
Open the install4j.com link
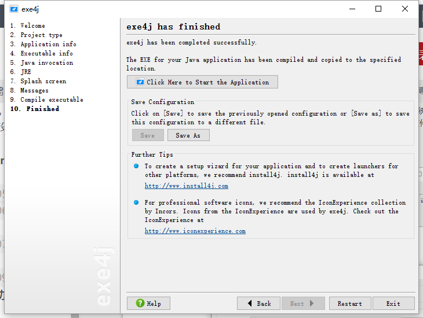click(x=187, y=186)
